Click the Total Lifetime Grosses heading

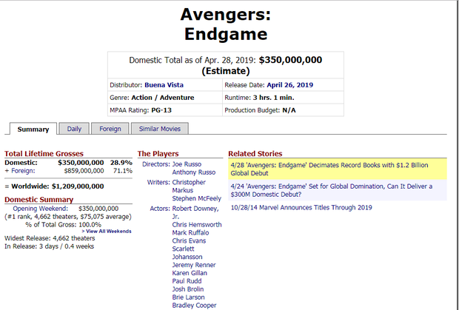pyautogui.click(x=44, y=154)
